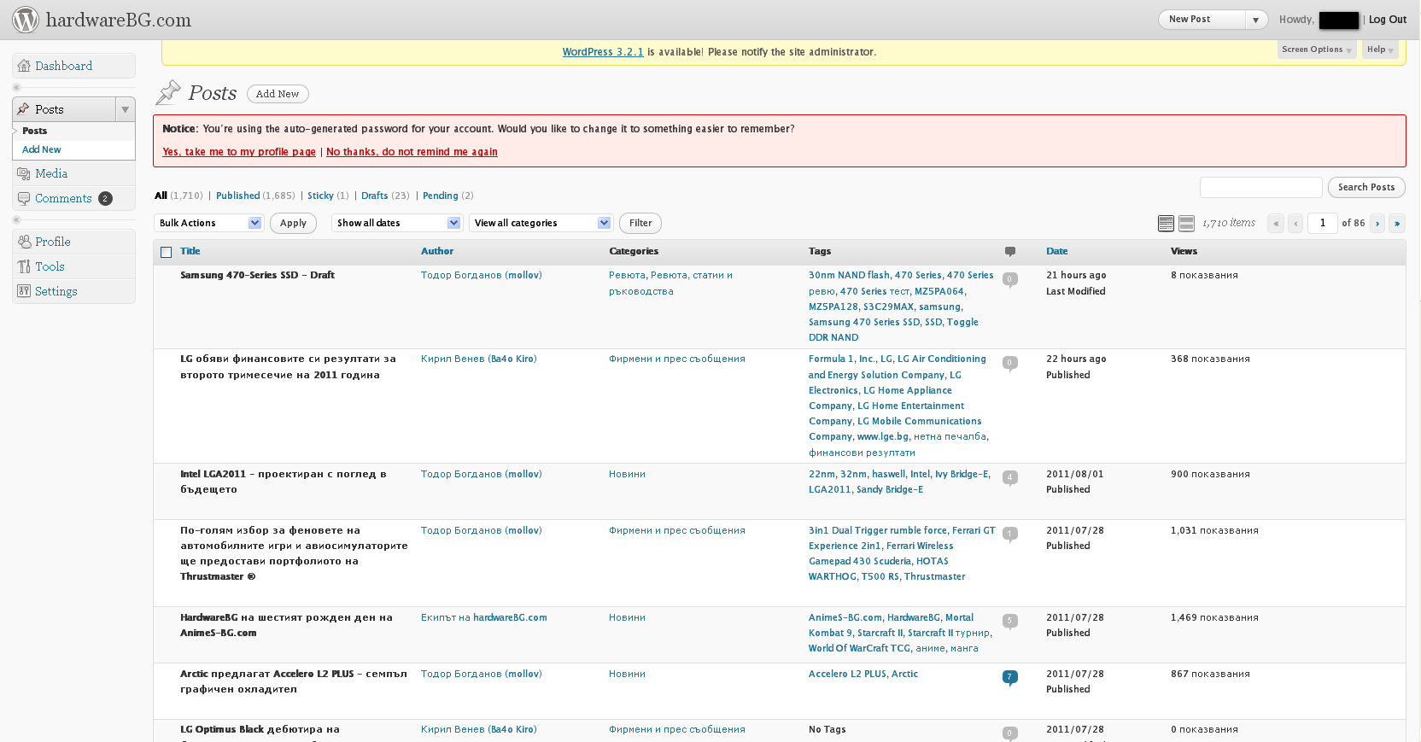Open comments bubble for Intel LGA2011 post
This screenshot has height=742, width=1421.
click(1009, 478)
